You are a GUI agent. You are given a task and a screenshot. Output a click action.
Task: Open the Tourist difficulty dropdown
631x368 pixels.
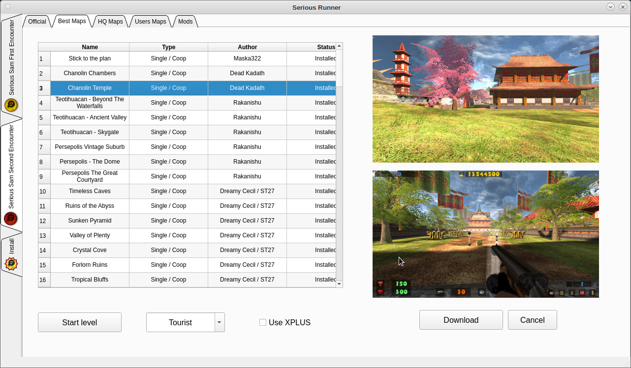point(220,322)
